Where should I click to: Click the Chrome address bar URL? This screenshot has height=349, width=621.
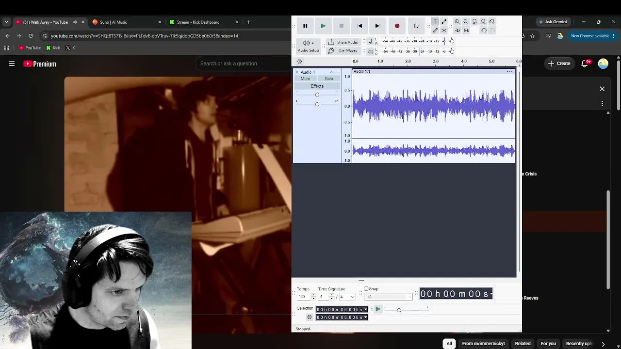pyautogui.click(x=145, y=36)
